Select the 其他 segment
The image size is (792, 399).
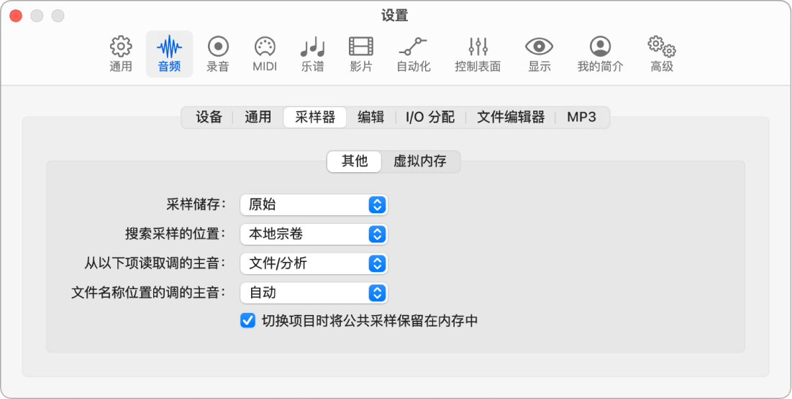pos(354,161)
